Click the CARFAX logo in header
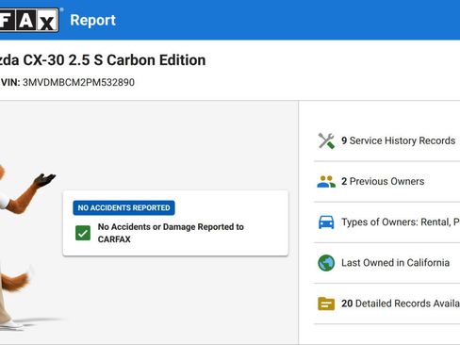This screenshot has width=460, height=345. pos(29,20)
